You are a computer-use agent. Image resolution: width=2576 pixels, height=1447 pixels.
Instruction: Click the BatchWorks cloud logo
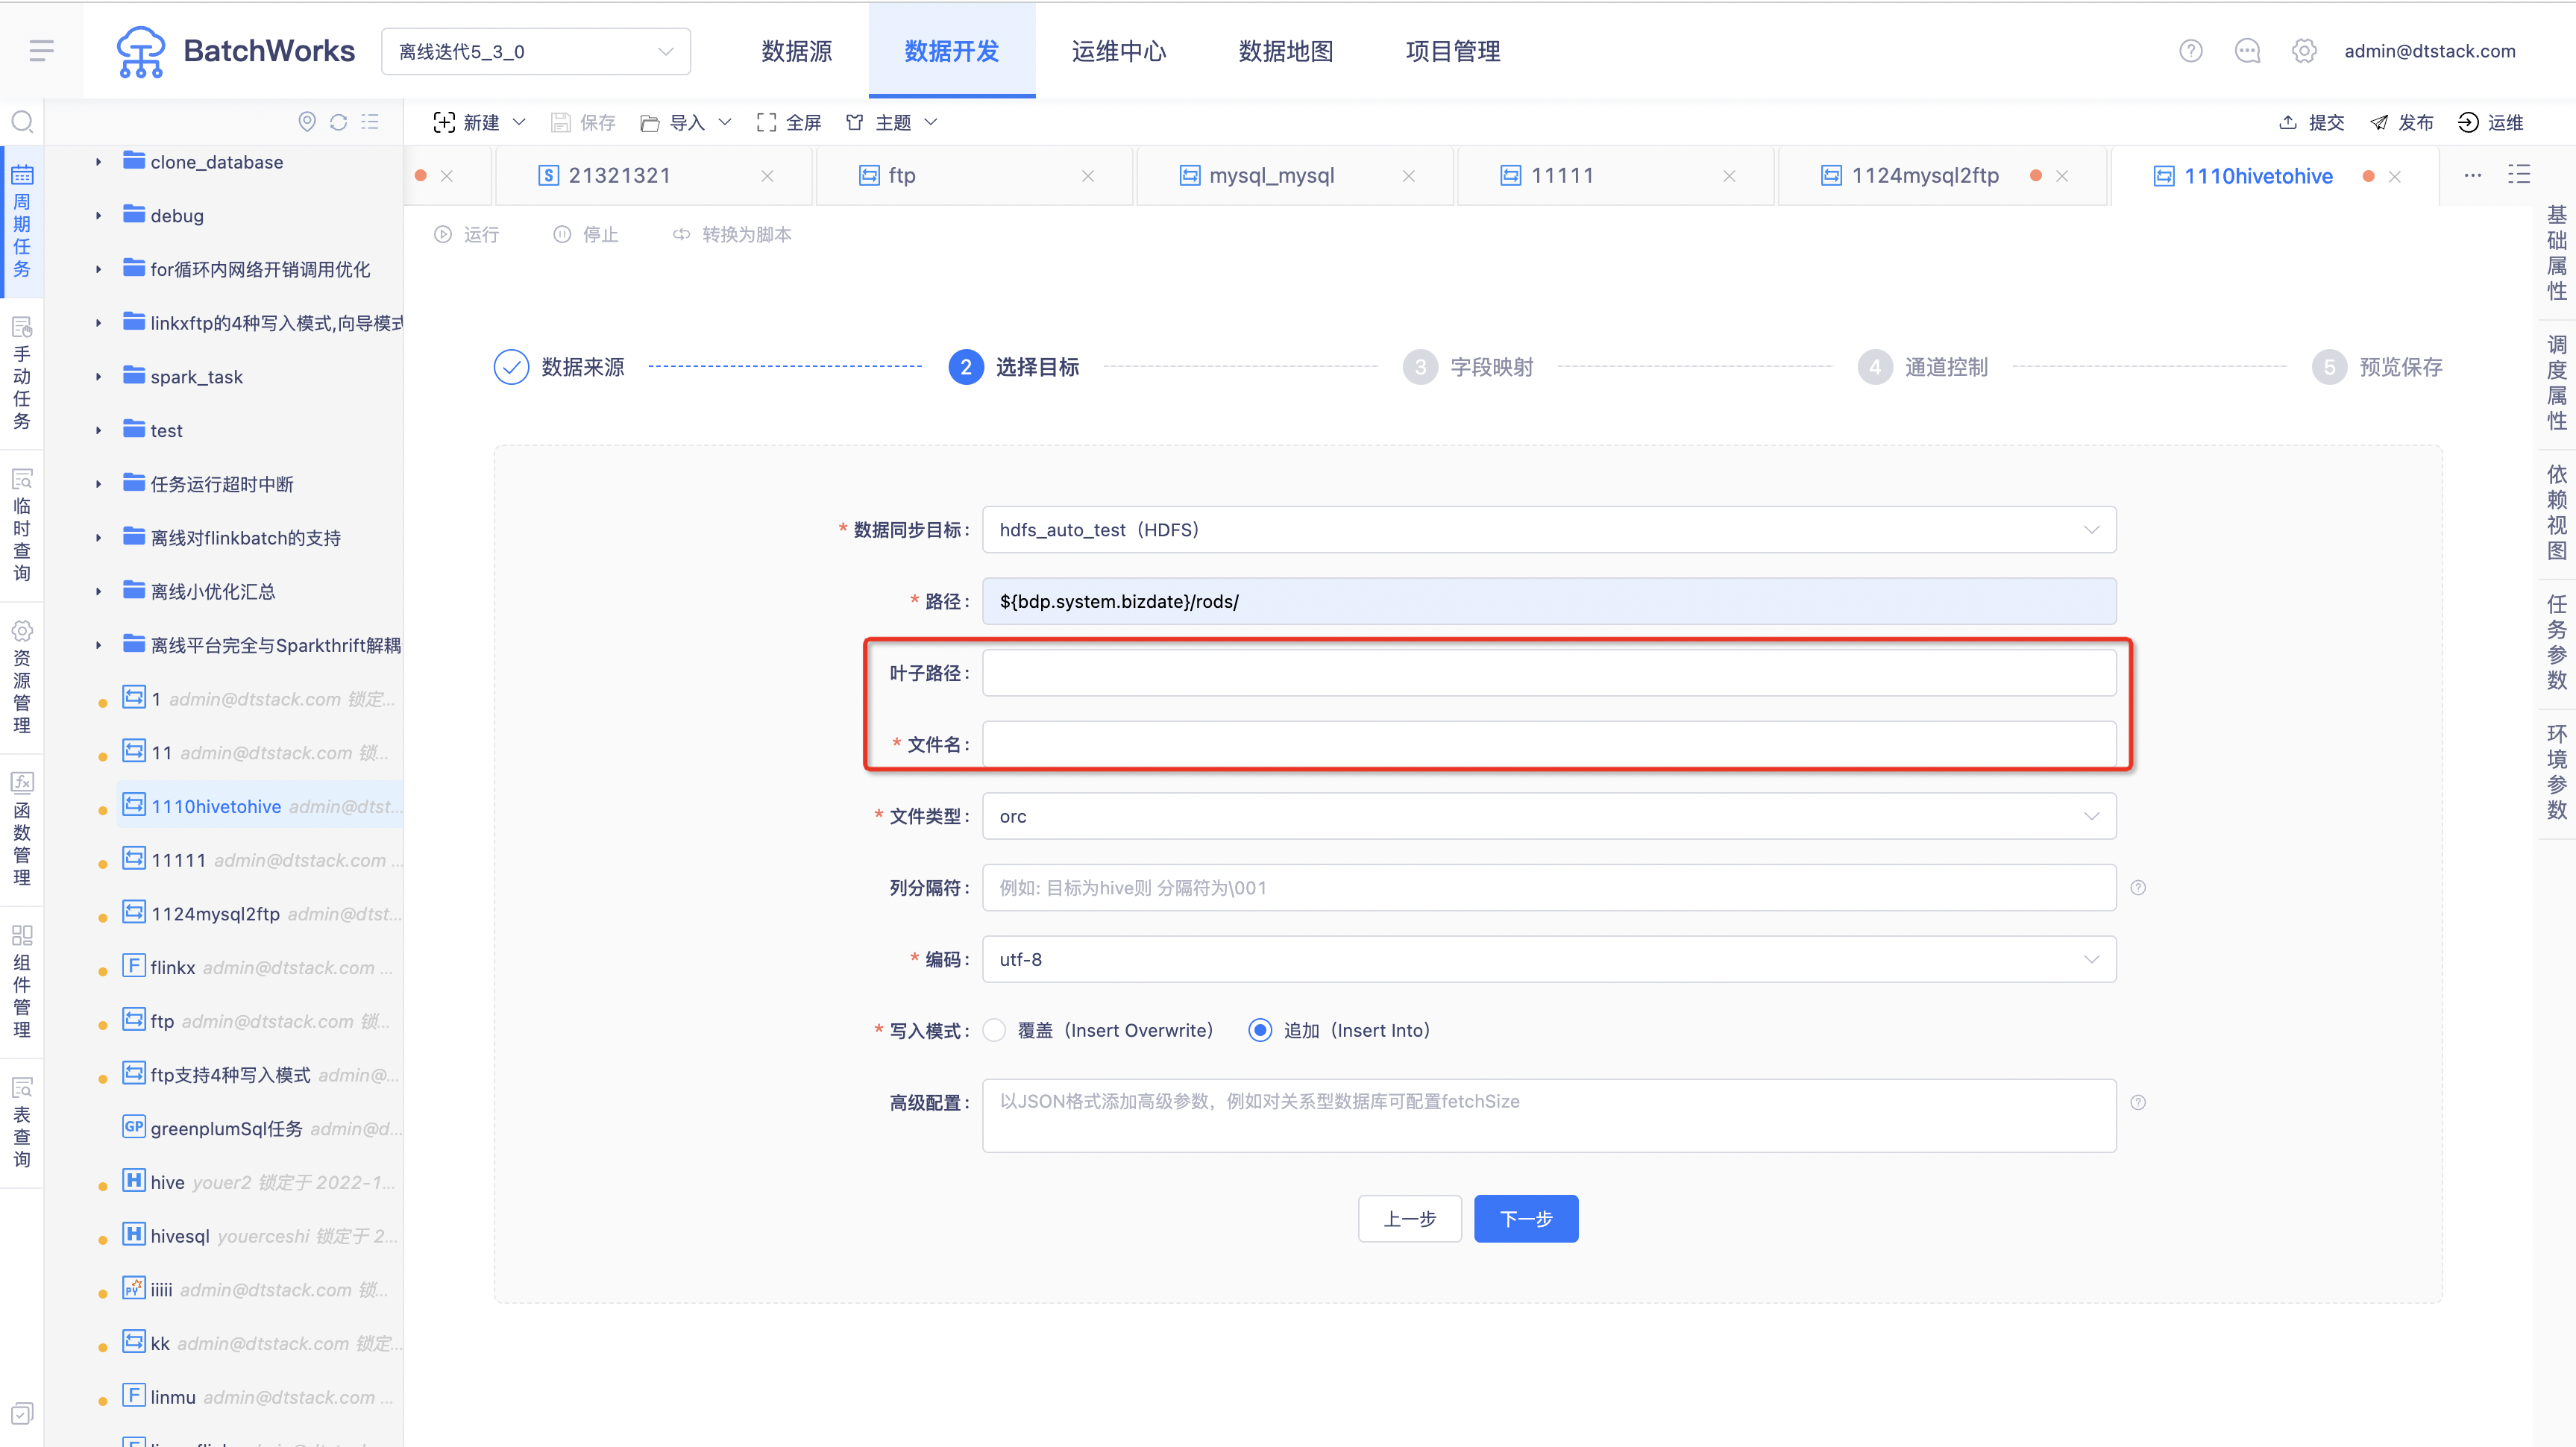[x=140, y=51]
